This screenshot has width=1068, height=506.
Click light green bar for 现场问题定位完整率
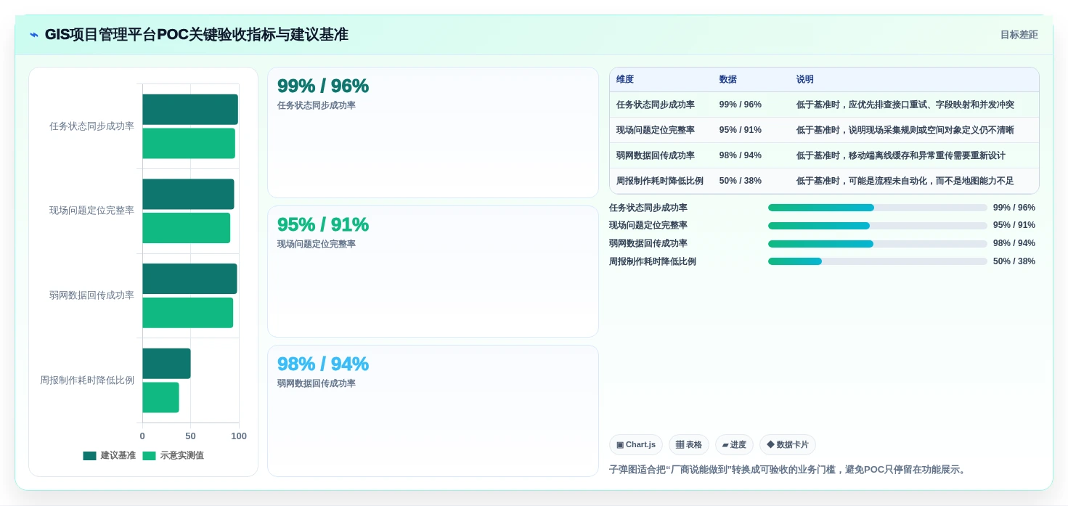tap(186, 228)
